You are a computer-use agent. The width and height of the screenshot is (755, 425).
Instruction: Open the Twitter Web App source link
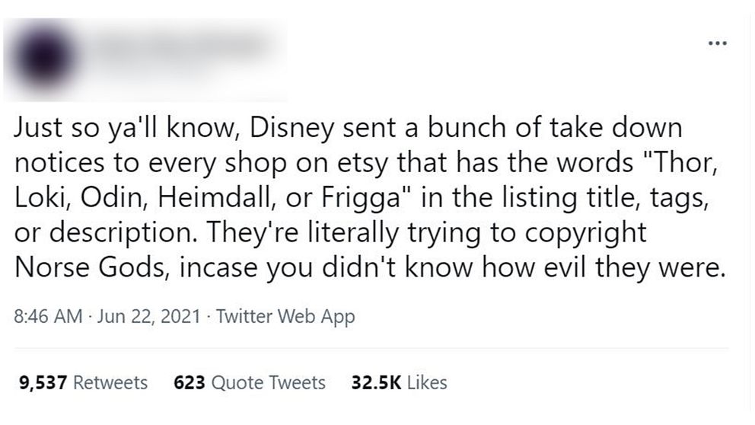coord(285,317)
